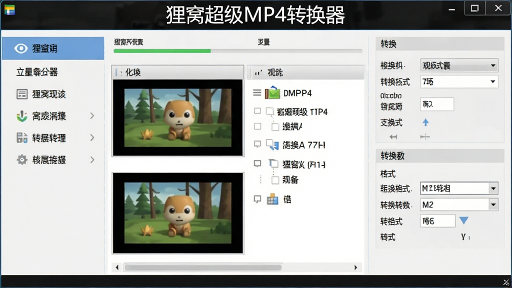Screen dimensions: 512x288
Task: Expand the 窝废涓搛 sidebar chevron
Action: point(92,116)
